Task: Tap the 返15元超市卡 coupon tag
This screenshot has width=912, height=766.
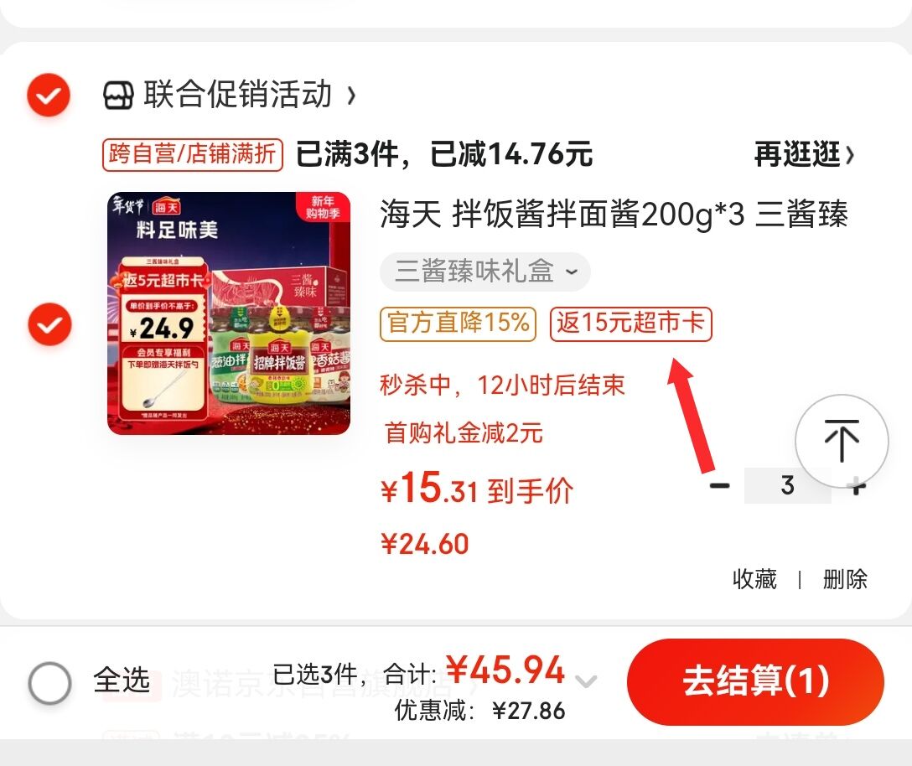Action: tap(631, 323)
